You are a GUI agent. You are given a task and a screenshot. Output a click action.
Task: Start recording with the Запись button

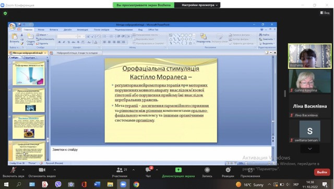pyautogui.click(x=207, y=172)
